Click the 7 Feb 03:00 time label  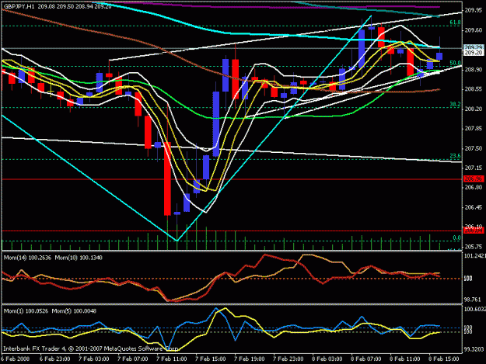[93, 359]
